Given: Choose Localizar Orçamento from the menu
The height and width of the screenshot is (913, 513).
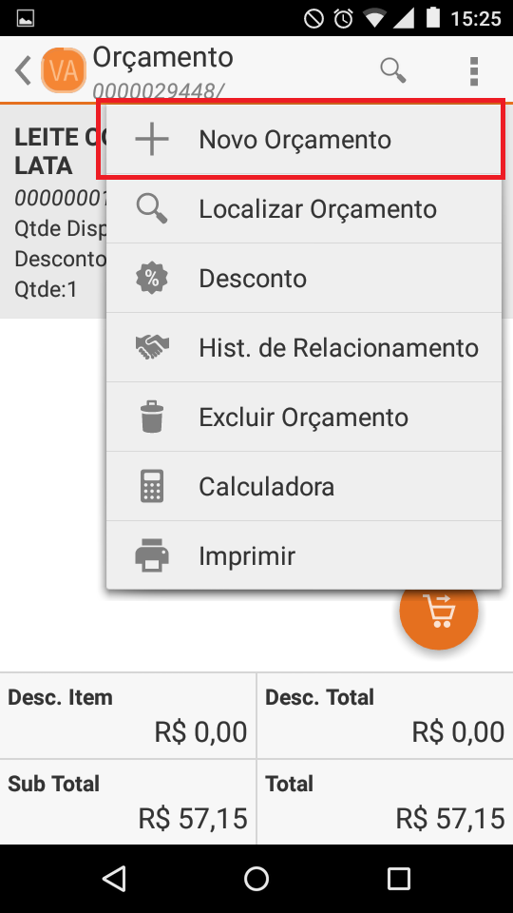Looking at the screenshot, I should (304, 209).
